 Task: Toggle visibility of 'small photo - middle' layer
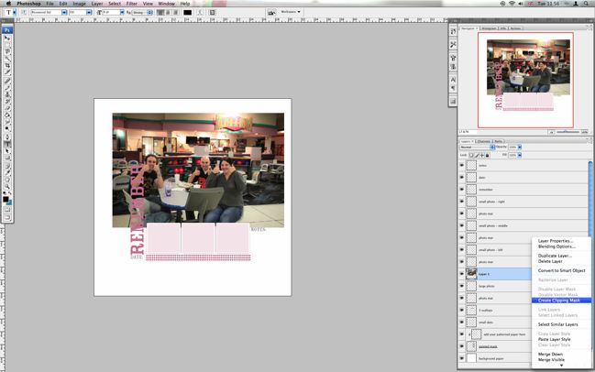pyautogui.click(x=462, y=225)
